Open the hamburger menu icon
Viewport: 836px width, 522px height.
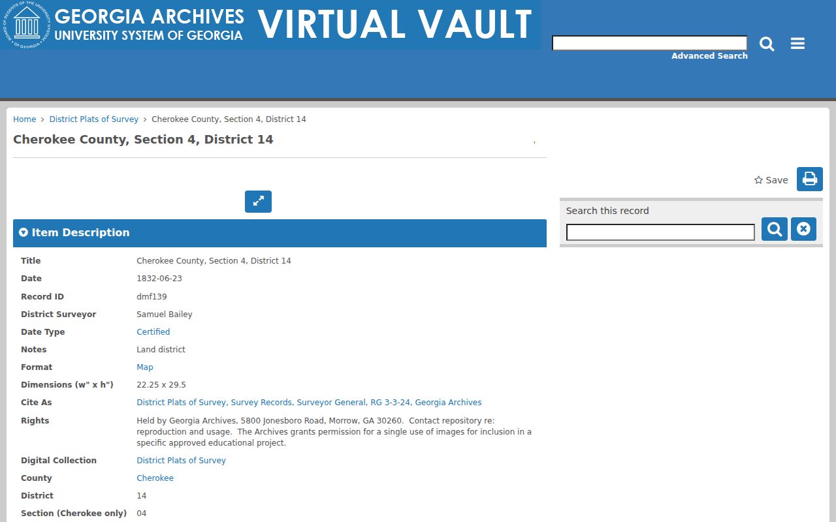(x=797, y=44)
